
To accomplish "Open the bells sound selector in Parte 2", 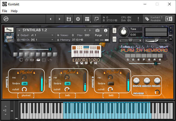I will [x=68, y=95].
